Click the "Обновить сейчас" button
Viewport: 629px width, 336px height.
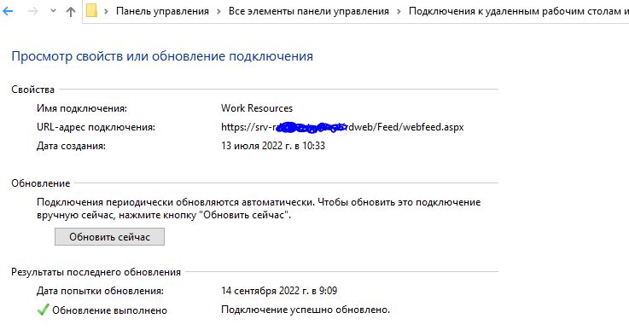click(x=109, y=236)
